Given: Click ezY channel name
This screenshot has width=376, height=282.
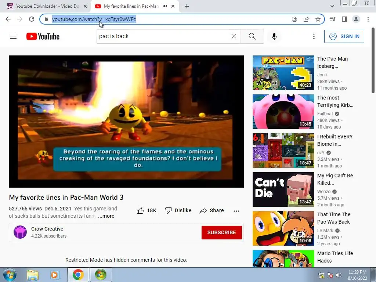Looking at the screenshot, I should pyautogui.click(x=321, y=153).
